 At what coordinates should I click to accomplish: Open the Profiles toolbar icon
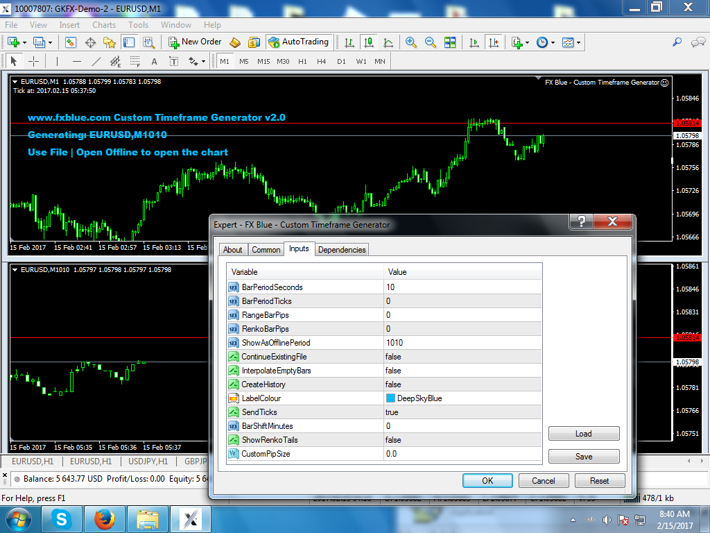(x=39, y=42)
